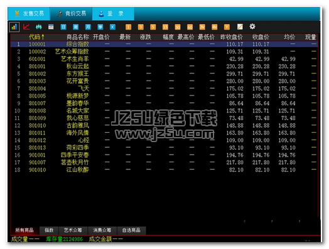This screenshot has height=249, width=329.
Task: Select the 荷彩四季 row
Action: (x=164, y=148)
